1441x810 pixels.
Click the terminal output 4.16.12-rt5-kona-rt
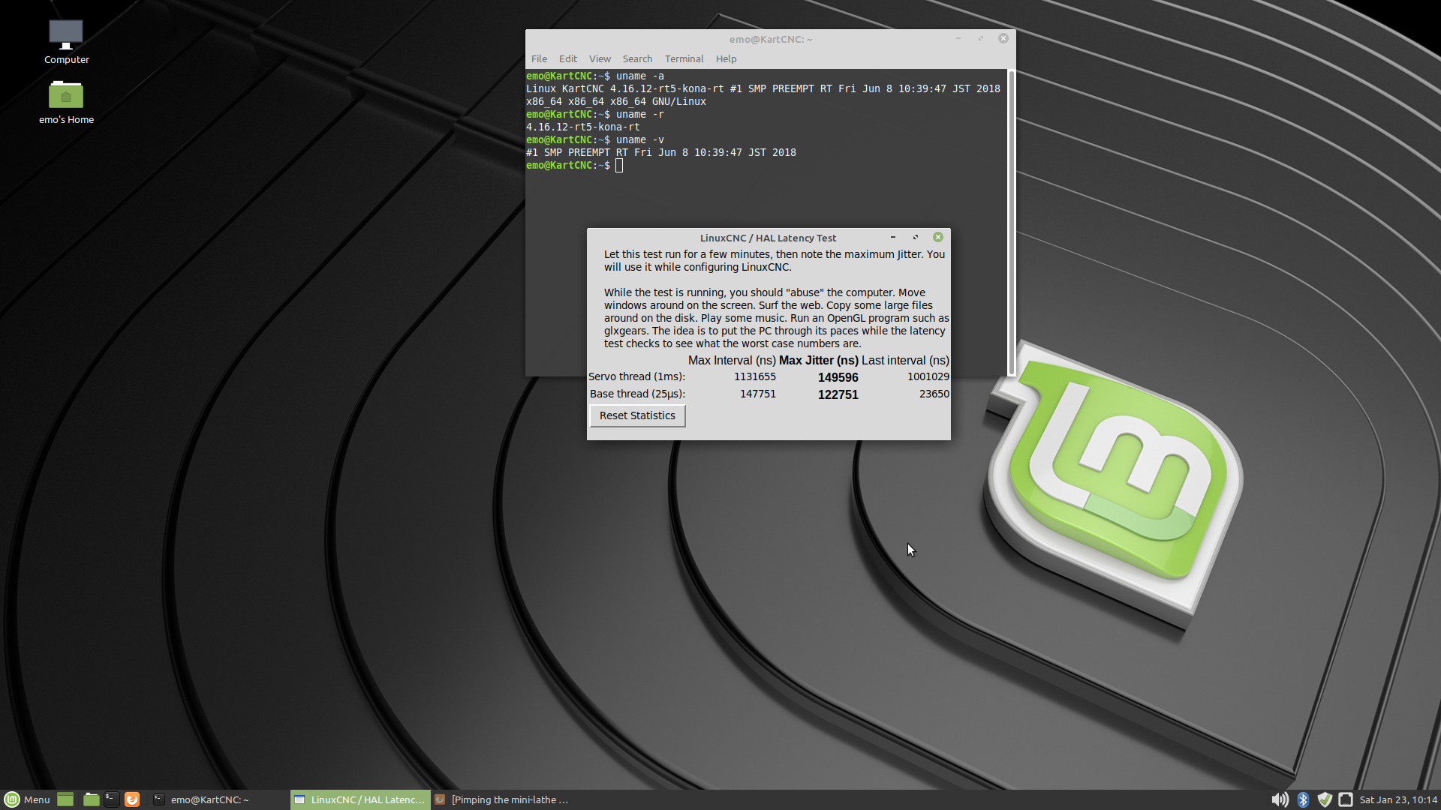click(x=583, y=127)
